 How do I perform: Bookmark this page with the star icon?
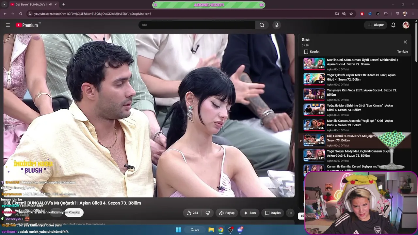coord(351,14)
